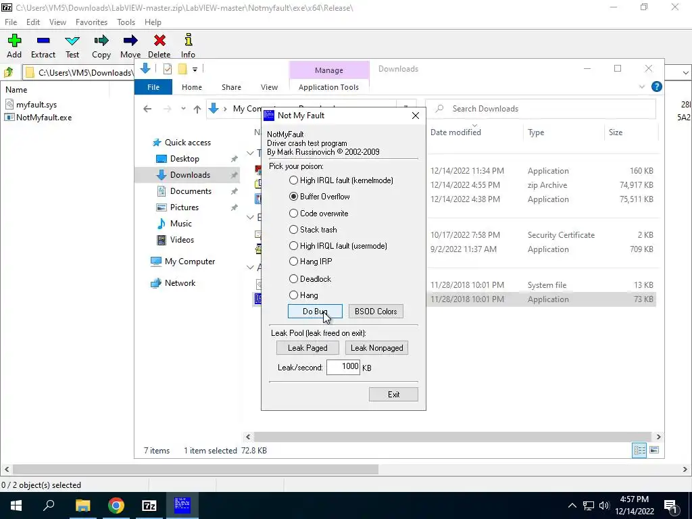The height and width of the screenshot is (519, 692).
Task: Select Code overwrite radio button
Action: 293,213
